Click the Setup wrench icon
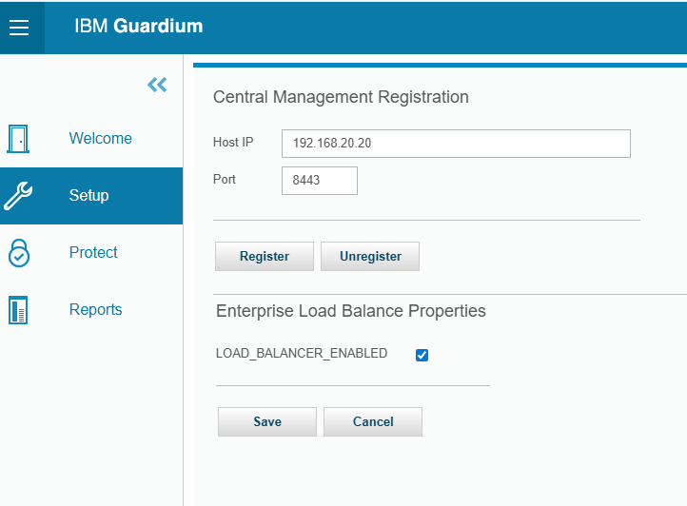The width and height of the screenshot is (687, 506). click(x=18, y=196)
